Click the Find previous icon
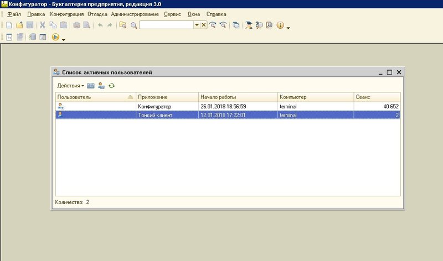Image resolution: width=443 pixels, height=261 pixels. coord(223,25)
